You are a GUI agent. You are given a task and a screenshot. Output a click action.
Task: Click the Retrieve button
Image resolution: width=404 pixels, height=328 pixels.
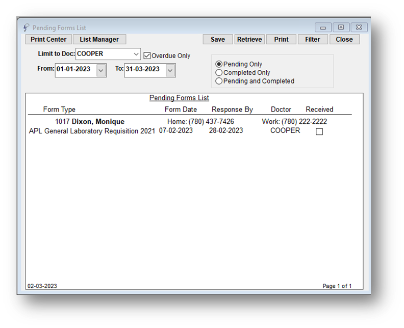(249, 39)
